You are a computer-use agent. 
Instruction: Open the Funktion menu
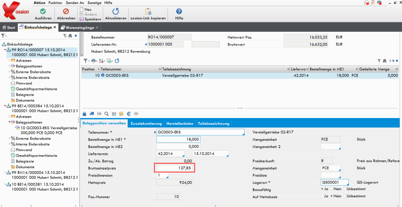(55, 3)
